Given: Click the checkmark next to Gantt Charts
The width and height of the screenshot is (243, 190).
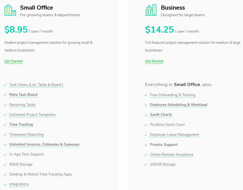Looking at the screenshot, I should [146, 115].
